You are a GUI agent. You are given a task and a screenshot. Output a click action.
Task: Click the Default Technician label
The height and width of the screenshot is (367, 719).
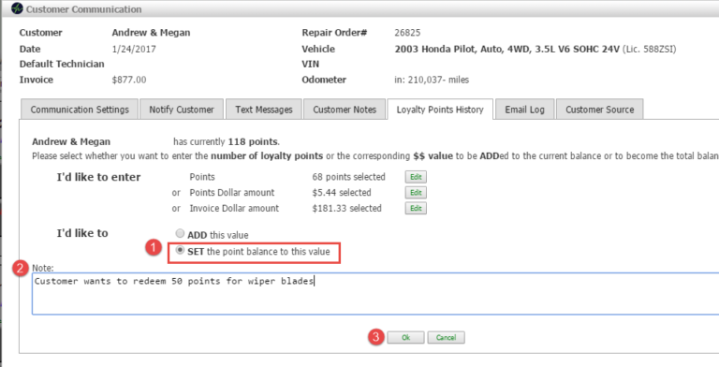[x=62, y=64]
